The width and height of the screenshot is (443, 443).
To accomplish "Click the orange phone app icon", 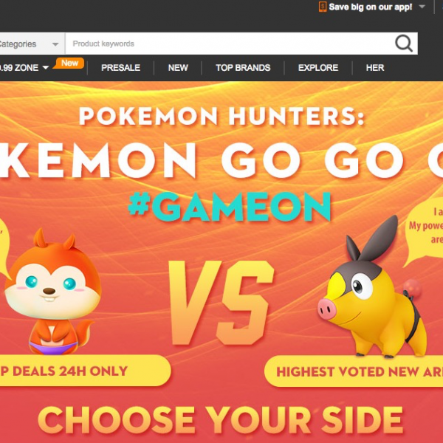I will 323,7.
